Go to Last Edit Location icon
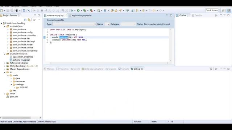The image size is (232, 130). [x=150, y=10]
